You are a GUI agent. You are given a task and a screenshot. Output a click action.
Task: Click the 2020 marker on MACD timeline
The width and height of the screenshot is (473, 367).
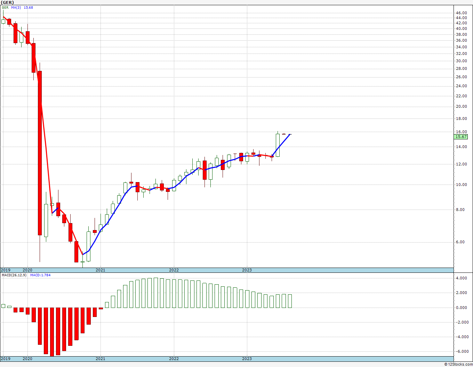[x=27, y=359]
